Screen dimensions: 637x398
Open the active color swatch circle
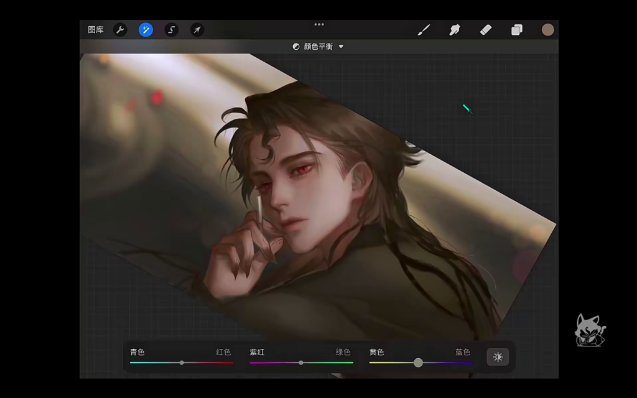click(x=547, y=30)
